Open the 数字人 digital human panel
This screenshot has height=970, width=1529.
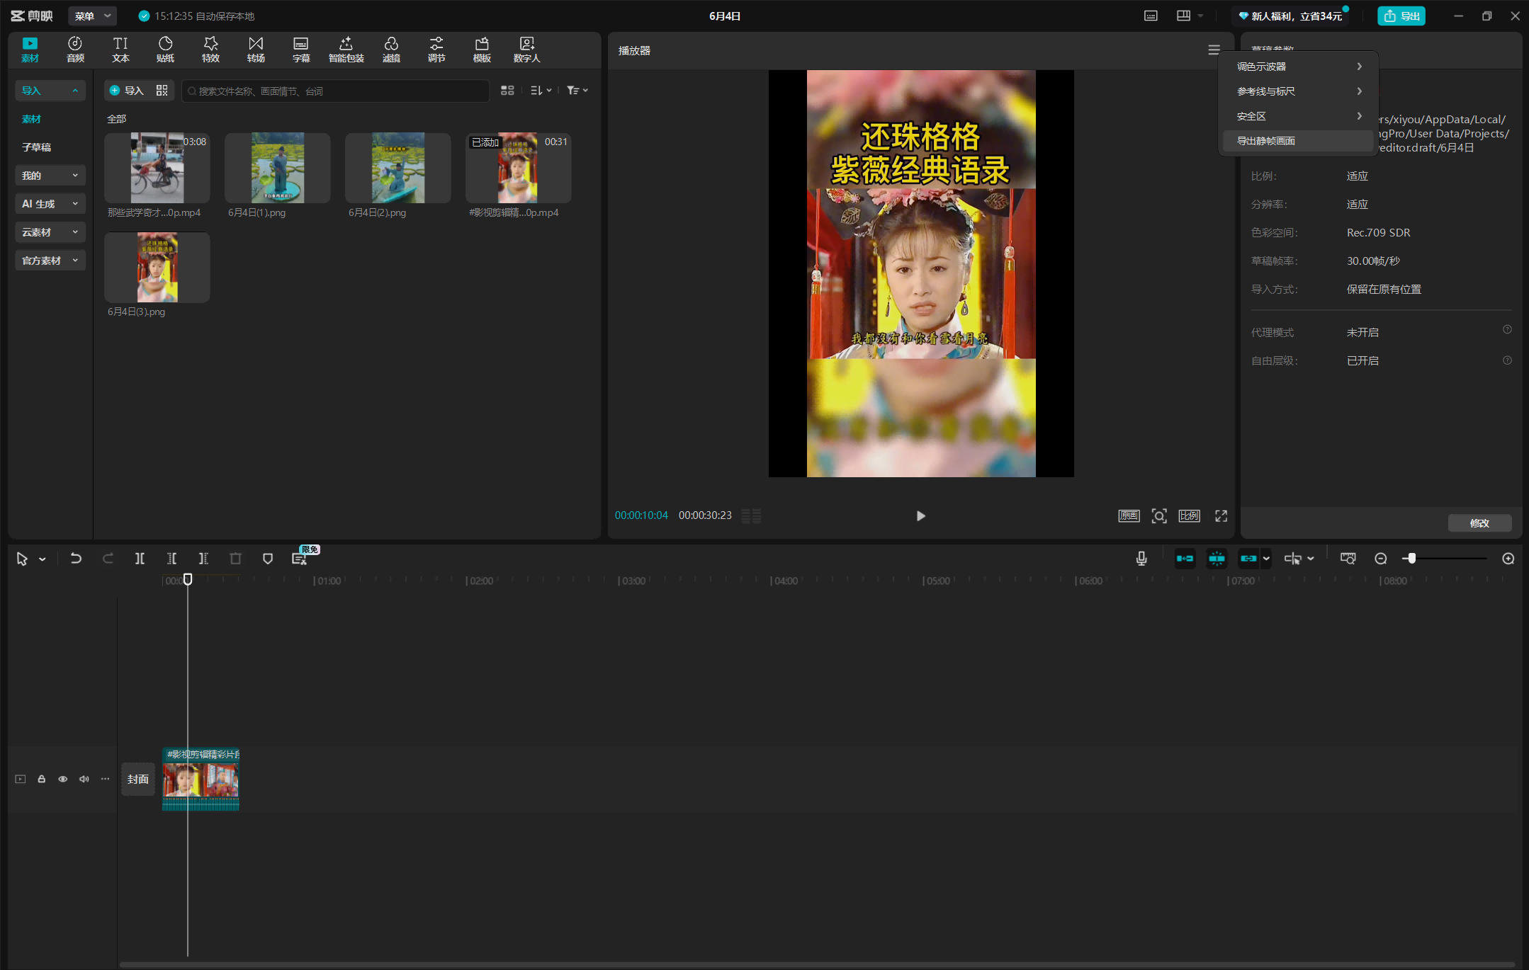coord(526,50)
